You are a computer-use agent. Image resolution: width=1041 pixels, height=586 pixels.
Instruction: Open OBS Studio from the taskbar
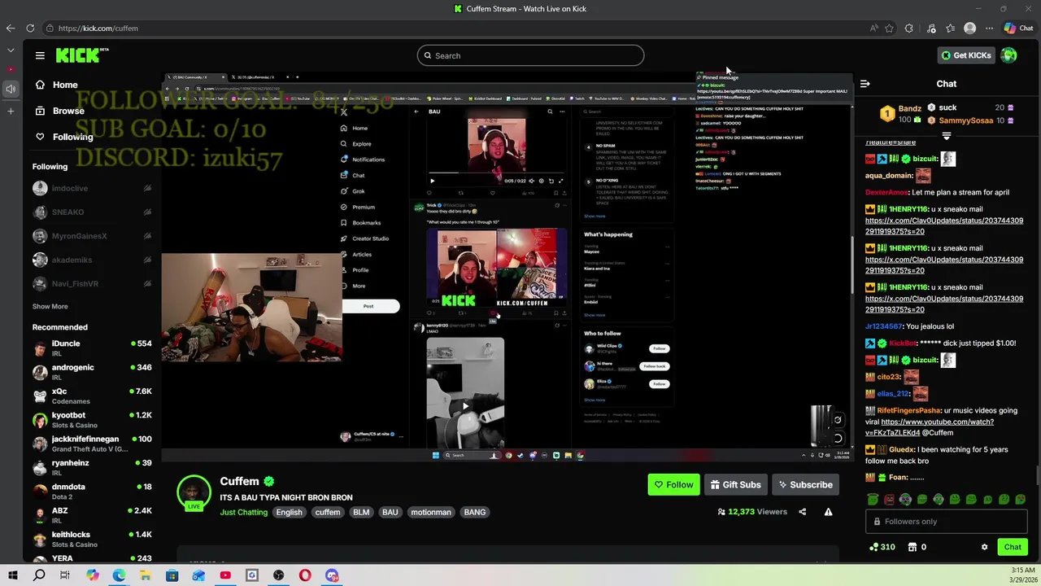pos(279,575)
